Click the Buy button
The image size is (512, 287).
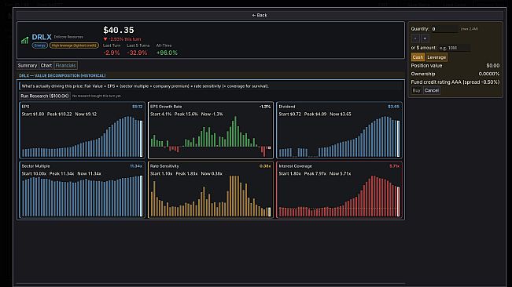(x=416, y=90)
